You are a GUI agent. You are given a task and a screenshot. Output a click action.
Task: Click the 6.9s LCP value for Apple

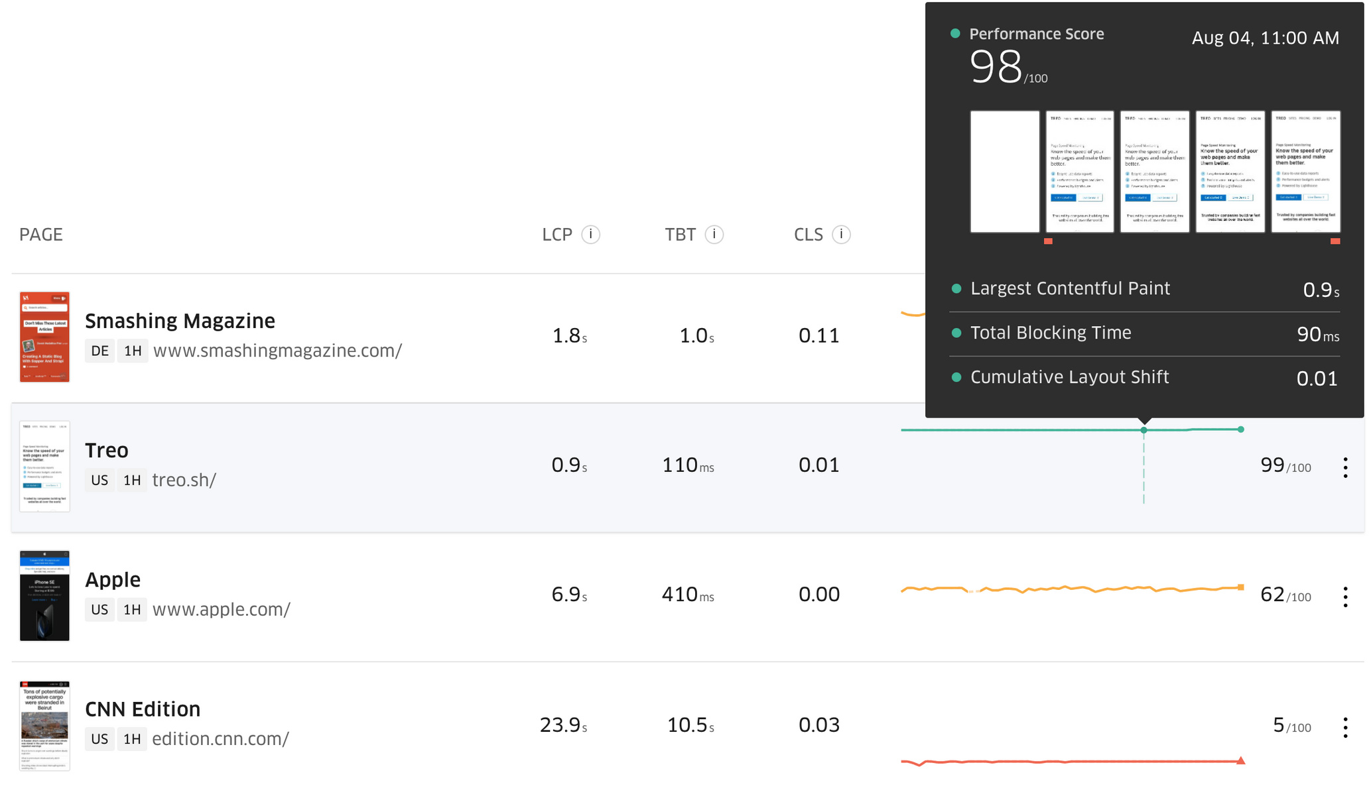point(570,595)
